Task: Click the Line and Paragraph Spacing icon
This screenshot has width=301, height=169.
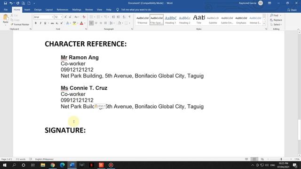Action: pyautogui.click(x=111, y=23)
